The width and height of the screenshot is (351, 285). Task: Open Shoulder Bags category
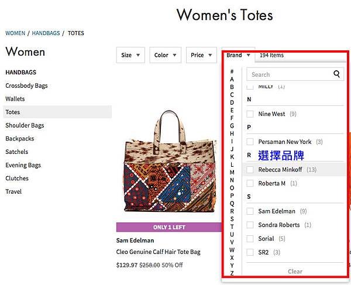tap(25, 125)
